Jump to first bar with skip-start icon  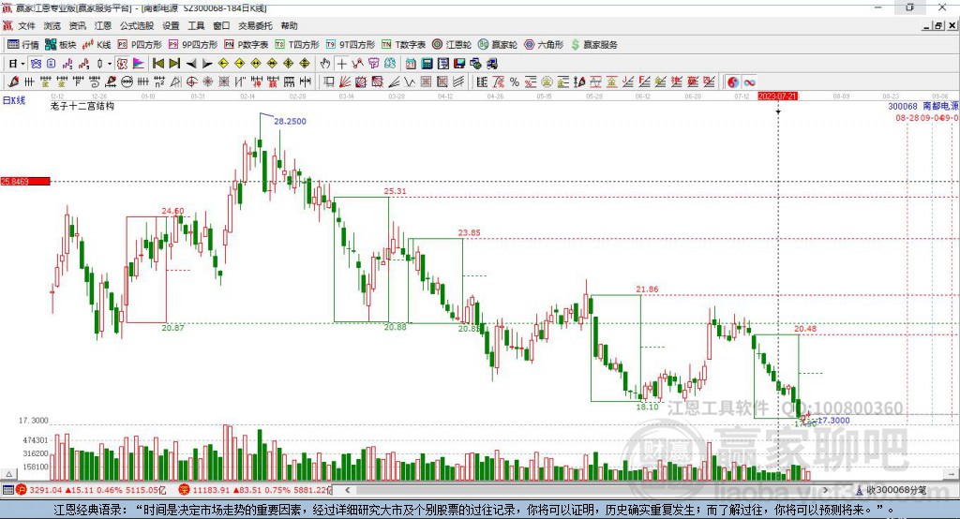[x=157, y=64]
